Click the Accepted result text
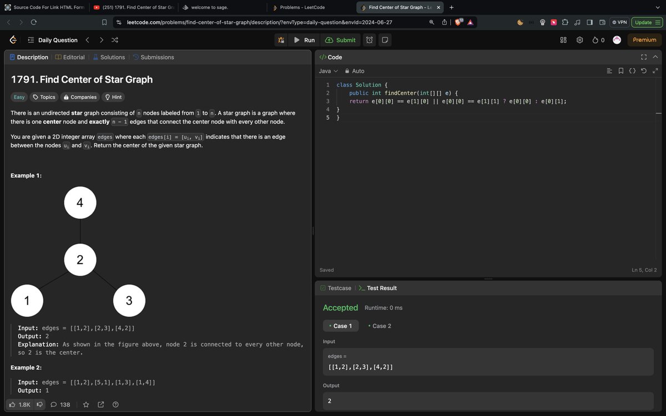Image resolution: width=666 pixels, height=416 pixels. [340, 308]
